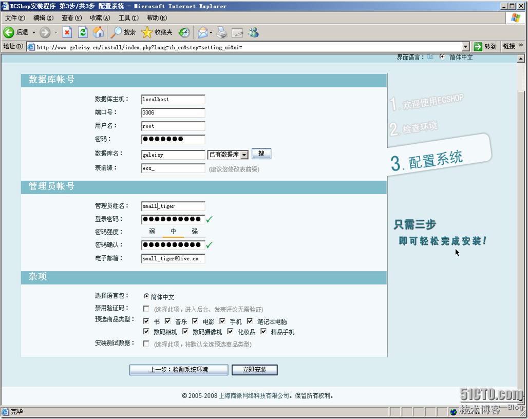Uncheck the 音乐 product type checkbox
The width and height of the screenshot is (528, 419).
[x=167, y=321]
